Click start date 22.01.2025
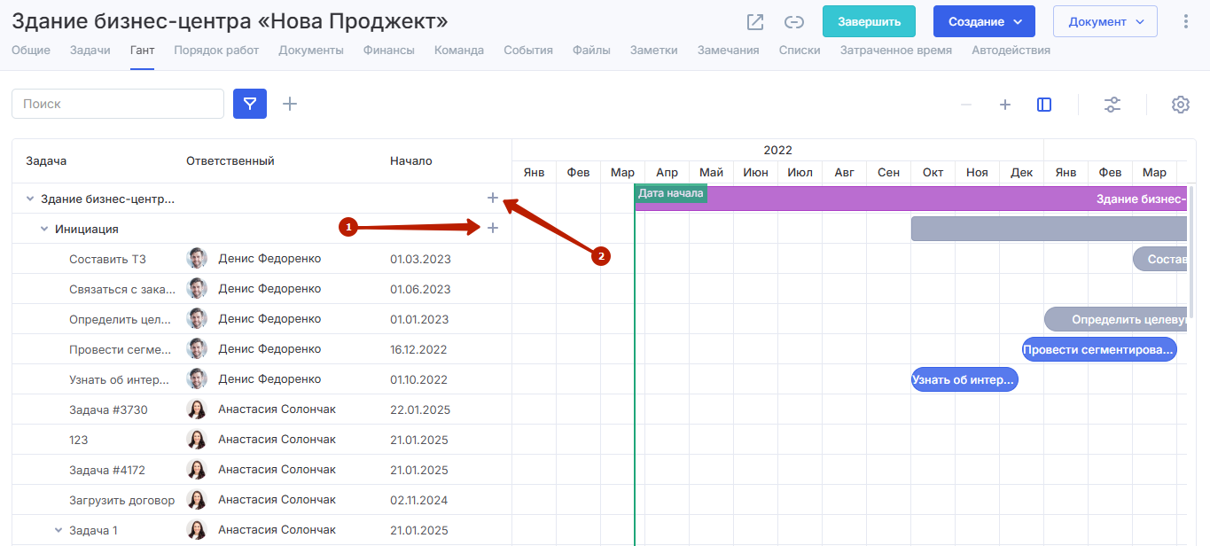This screenshot has height=546, width=1210. pos(420,409)
